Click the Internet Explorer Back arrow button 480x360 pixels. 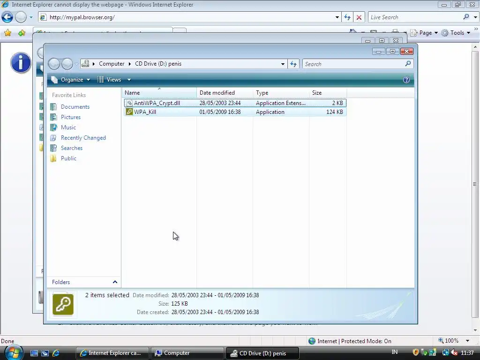tap(7, 17)
